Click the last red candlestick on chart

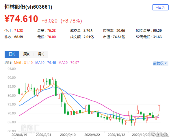click(159, 108)
